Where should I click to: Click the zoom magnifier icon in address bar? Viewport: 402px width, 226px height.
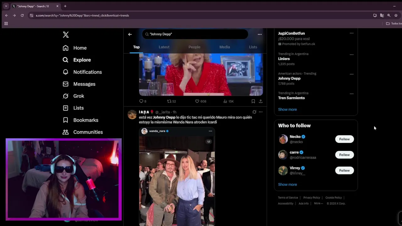(x=389, y=15)
